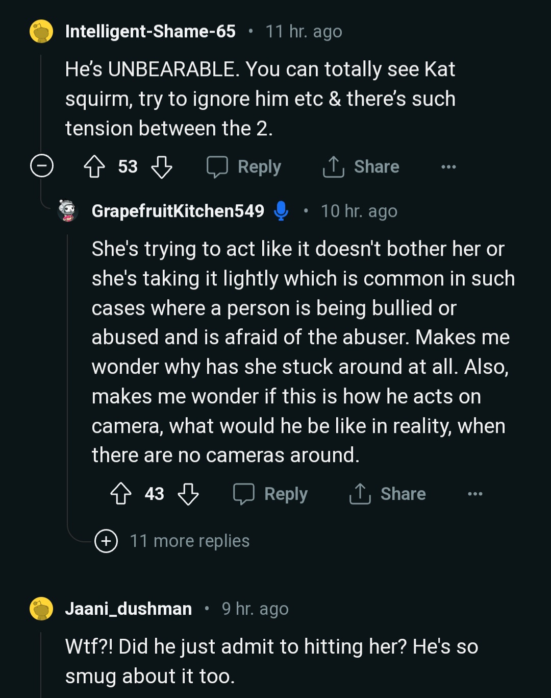Open more options for Intelligent-Shame-65's comment
The image size is (551, 698).
(x=448, y=166)
